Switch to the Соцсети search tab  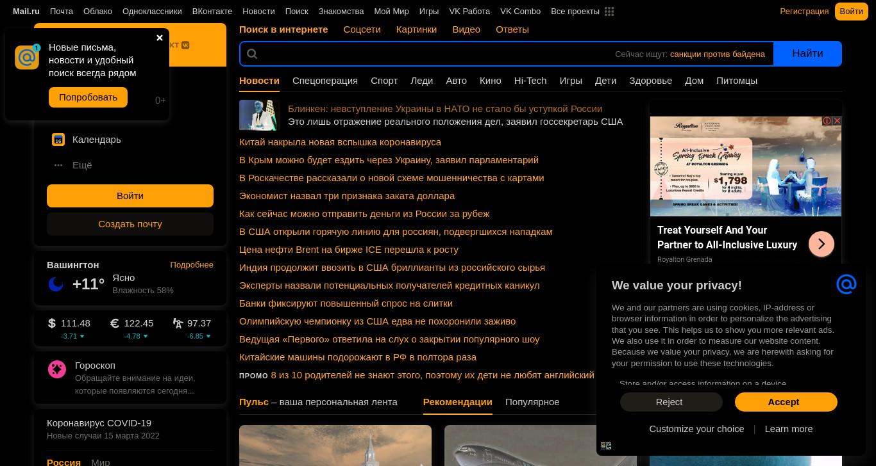[x=362, y=29]
